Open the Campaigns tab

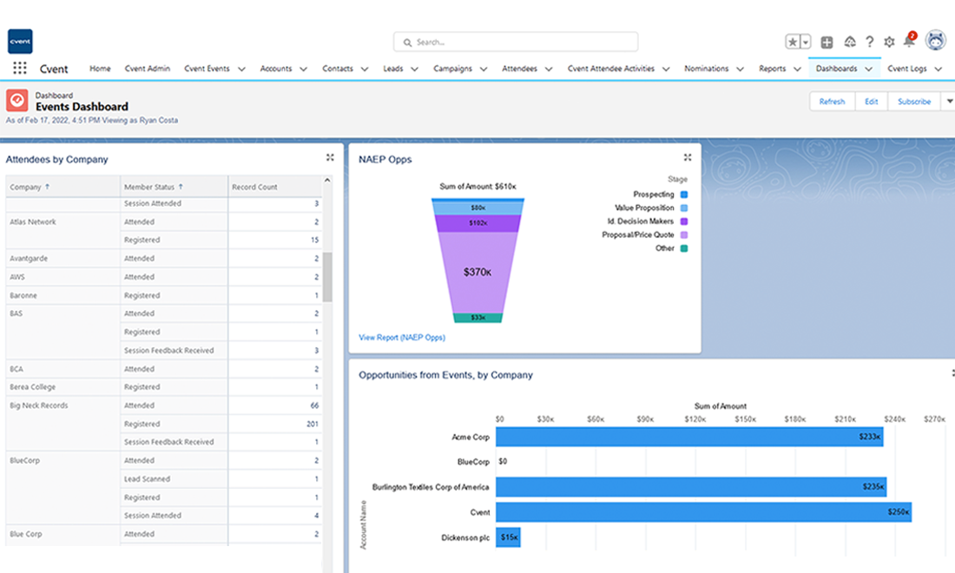(452, 69)
